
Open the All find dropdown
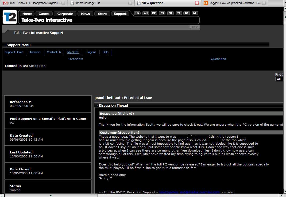pos(279,79)
